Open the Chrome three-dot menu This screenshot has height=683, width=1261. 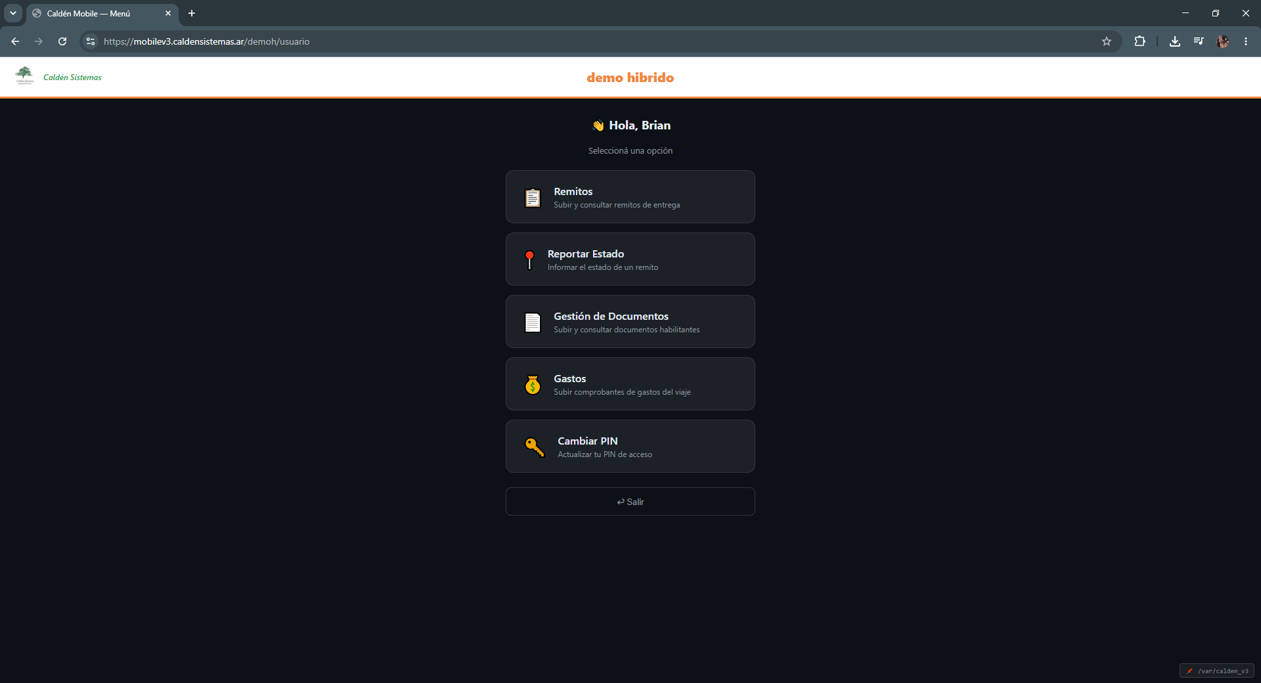pyautogui.click(x=1246, y=41)
